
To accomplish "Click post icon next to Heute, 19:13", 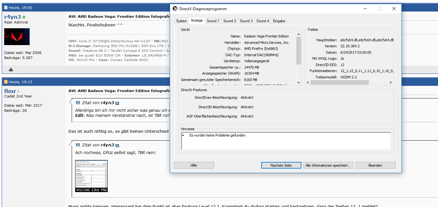I will coord(6,82).
